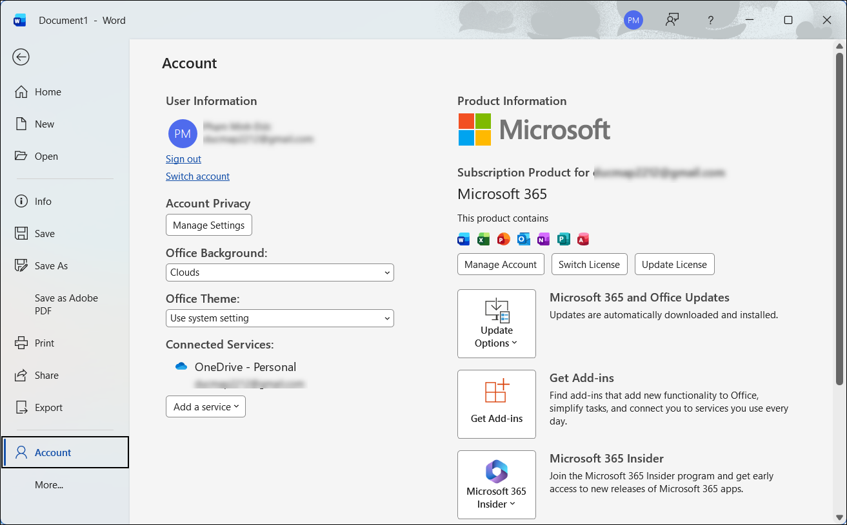Click the "User Information" heading

coord(212,101)
